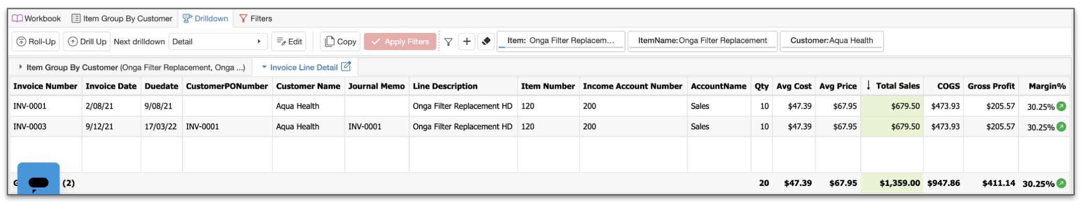Click Drilldown tab trophy icon

(x=188, y=19)
